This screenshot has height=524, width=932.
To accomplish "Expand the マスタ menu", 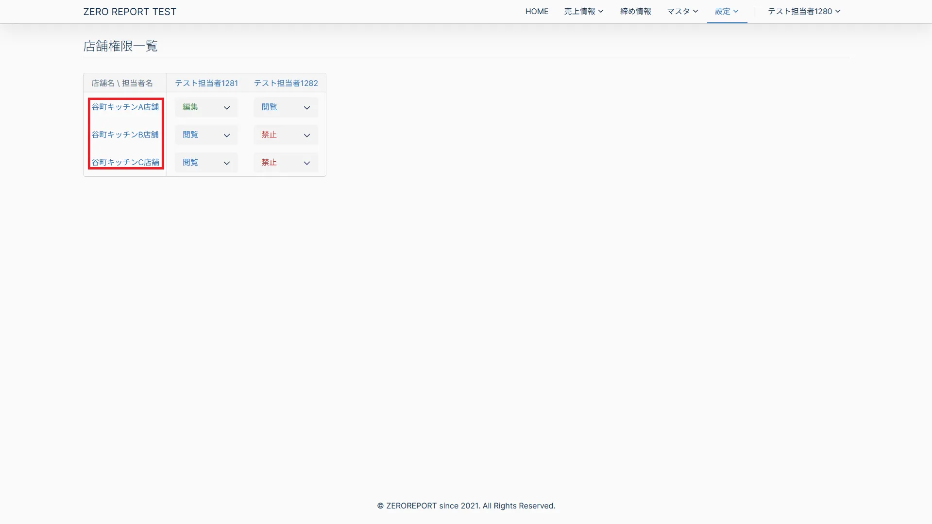I will [682, 11].
